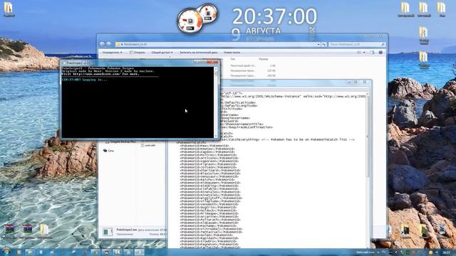Screen dimensions: 456x256
Task: Click the Explorer forward arrow button
Action: pos(108,44)
